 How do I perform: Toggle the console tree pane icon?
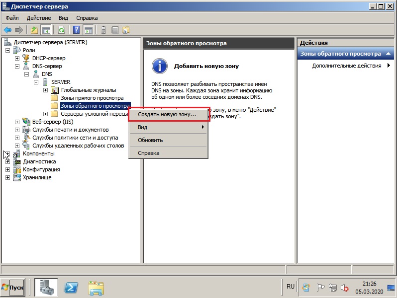point(46,30)
